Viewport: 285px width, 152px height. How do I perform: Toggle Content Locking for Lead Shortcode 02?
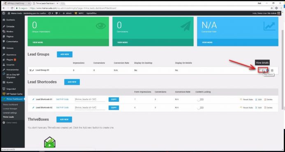(200, 108)
